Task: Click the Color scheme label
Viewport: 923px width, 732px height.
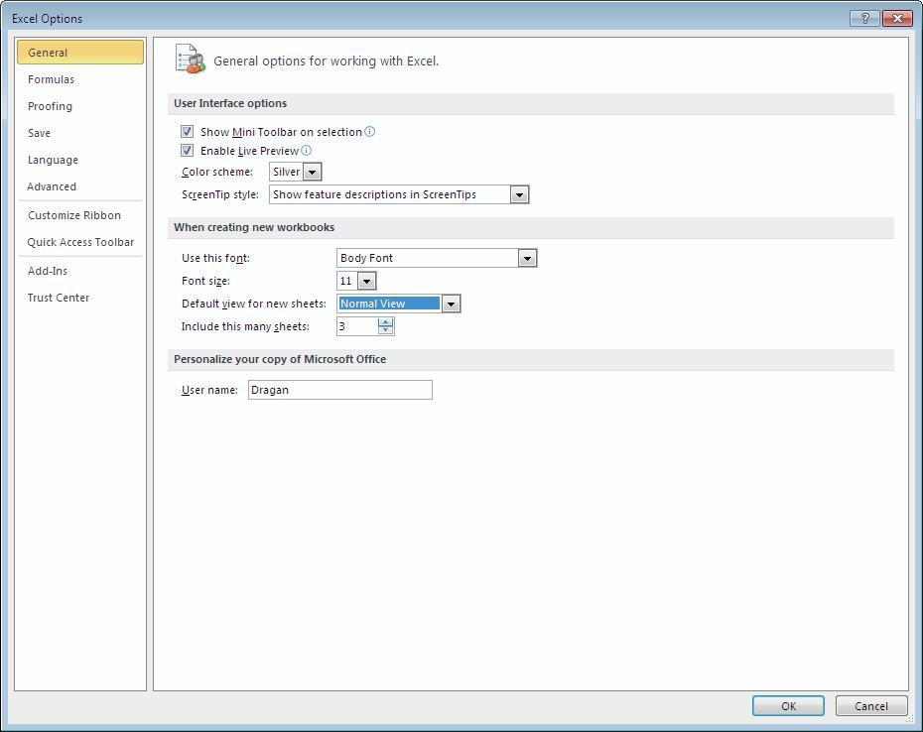Action: [x=217, y=172]
